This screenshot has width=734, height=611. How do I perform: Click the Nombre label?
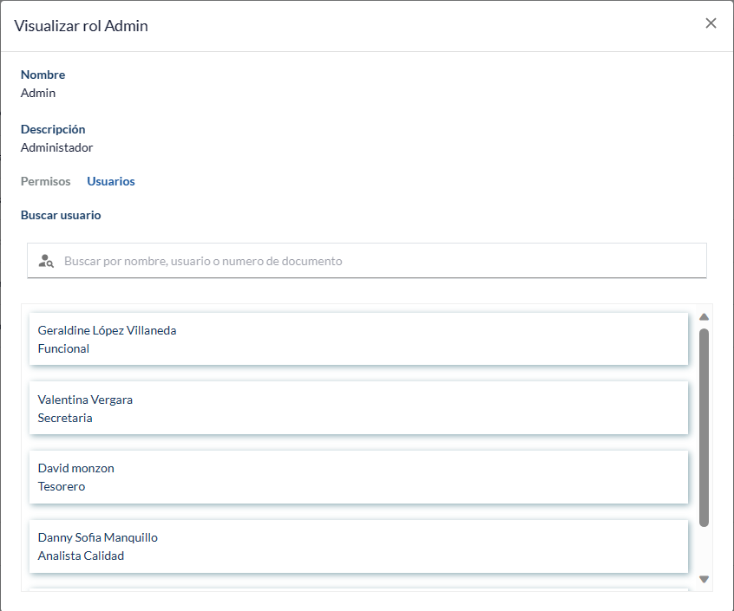point(43,75)
